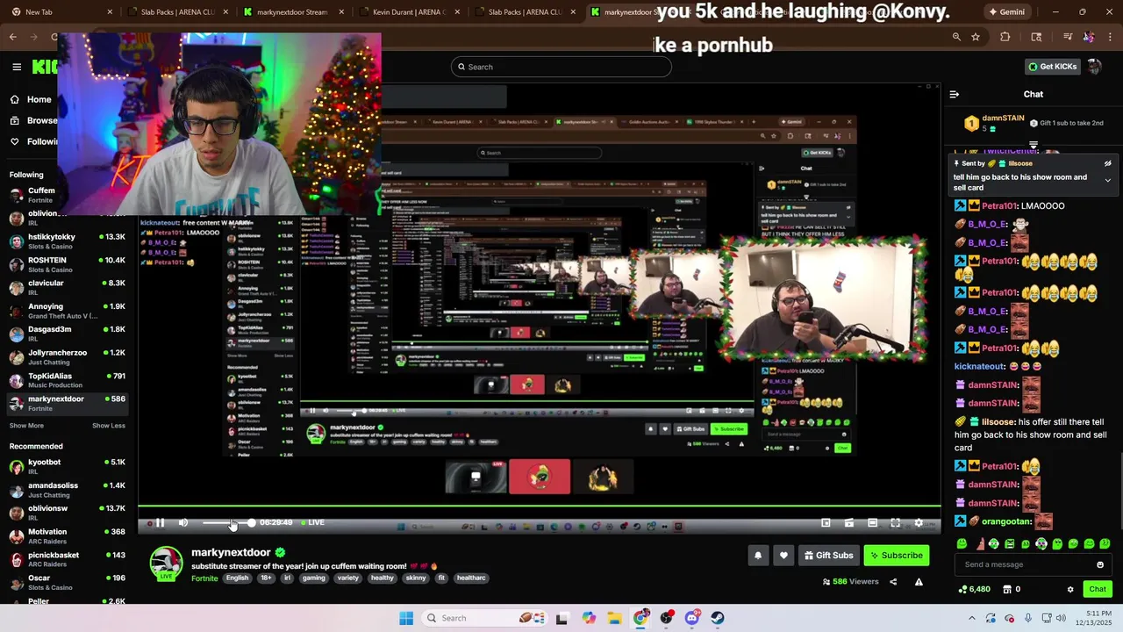
Task: Collapse following list with Show Less
Action: pyautogui.click(x=109, y=426)
